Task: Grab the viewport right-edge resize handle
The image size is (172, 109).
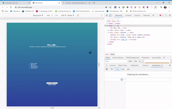Action: coord(99,64)
